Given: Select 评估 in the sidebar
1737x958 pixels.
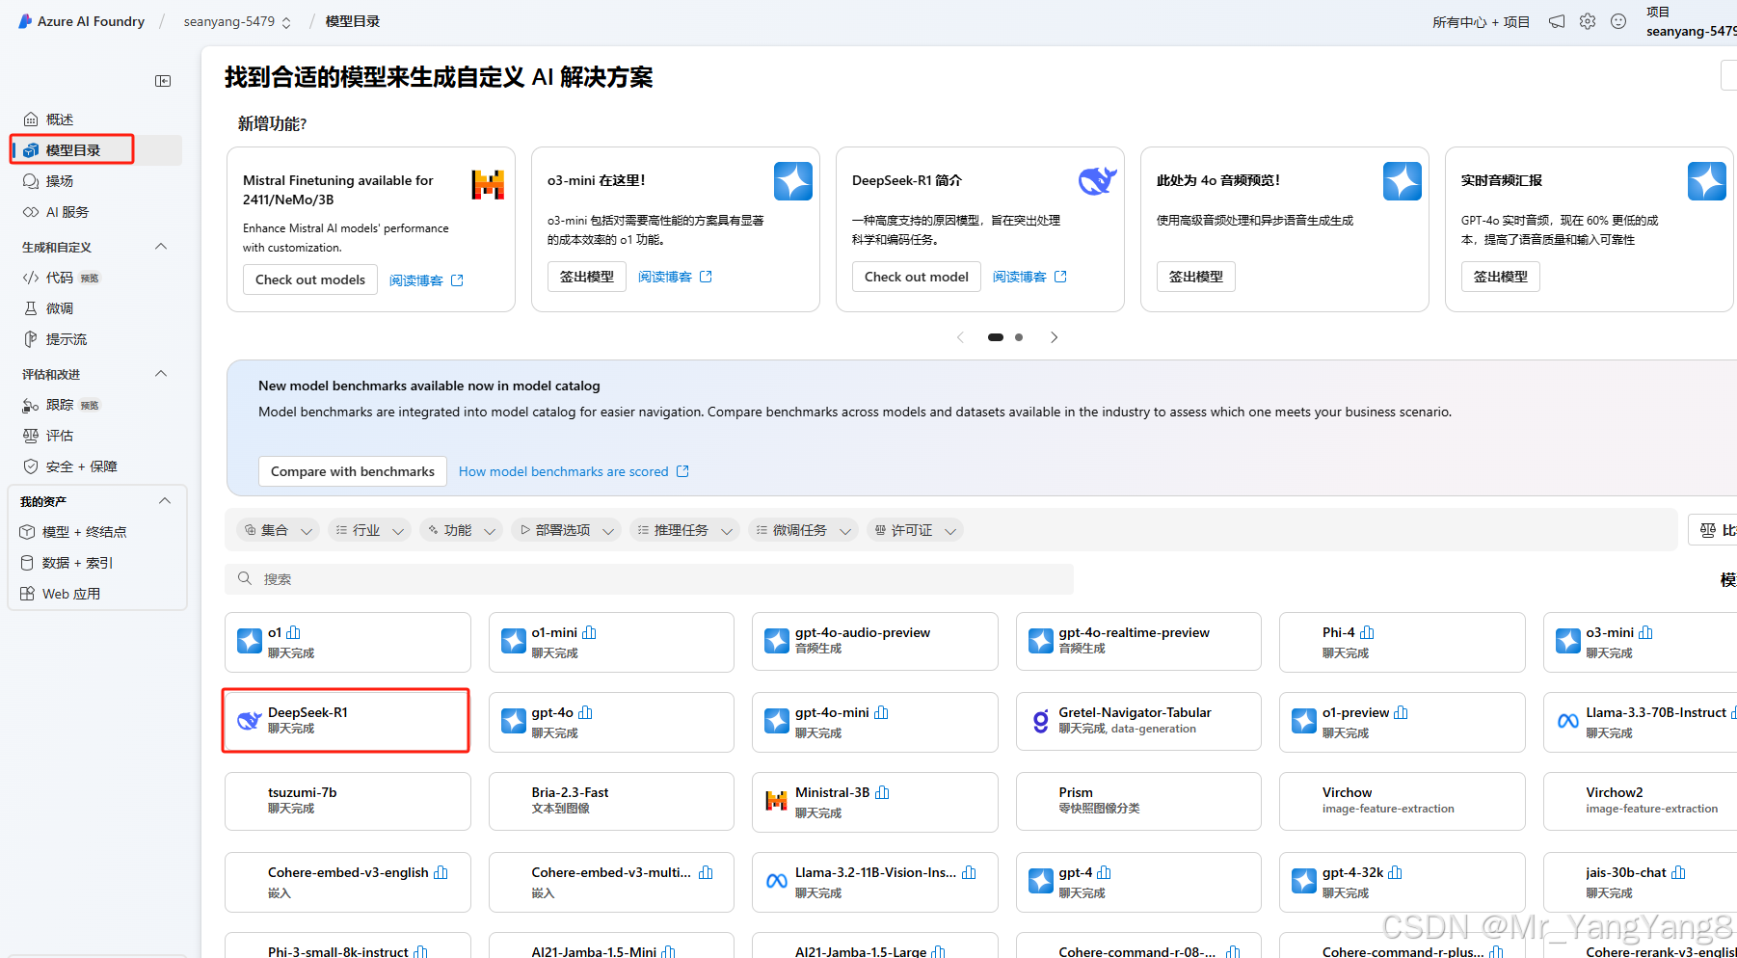Looking at the screenshot, I should tap(96, 436).
